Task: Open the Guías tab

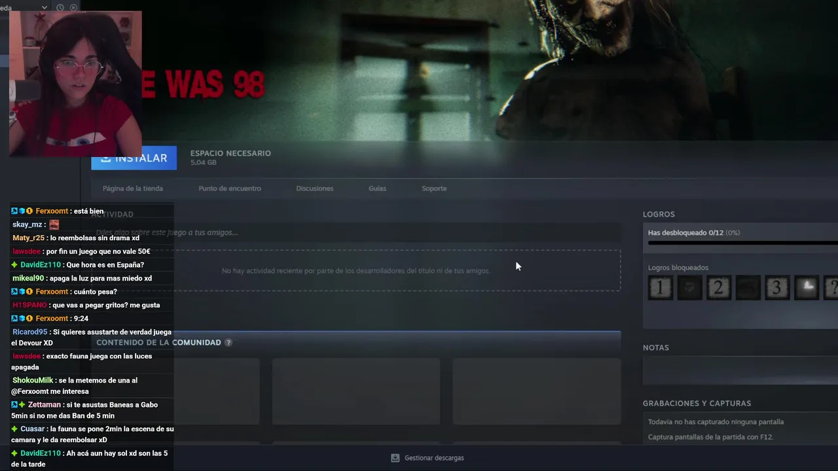Action: tap(377, 188)
